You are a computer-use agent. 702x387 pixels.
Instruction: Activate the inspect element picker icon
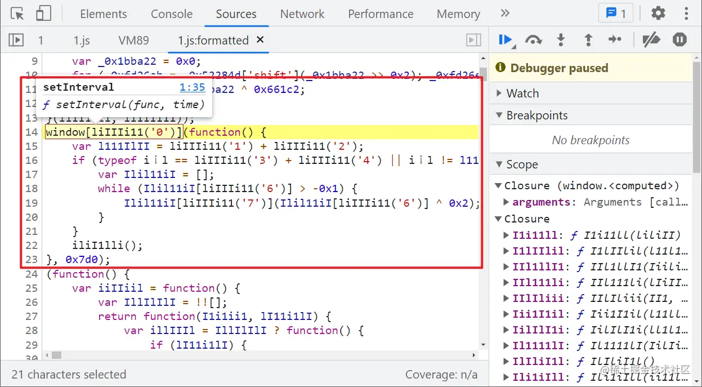point(17,14)
